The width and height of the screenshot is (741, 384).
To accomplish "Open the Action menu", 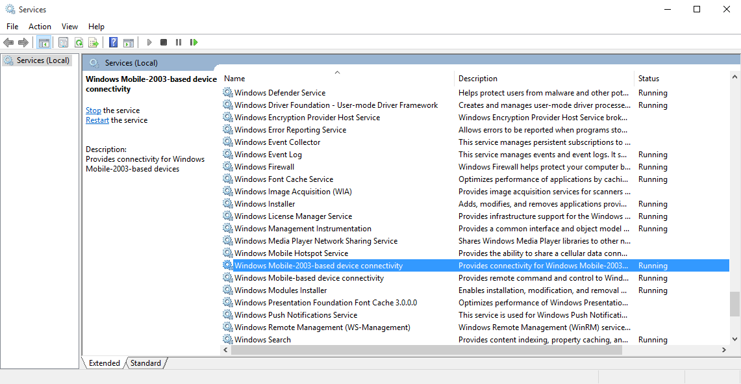I will coord(40,27).
